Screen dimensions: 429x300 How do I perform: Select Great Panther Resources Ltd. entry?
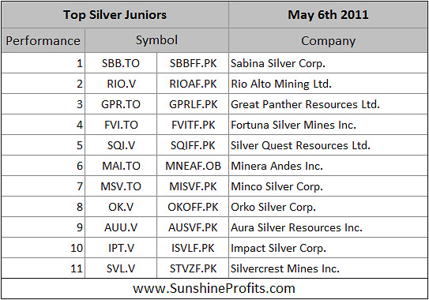click(305, 104)
